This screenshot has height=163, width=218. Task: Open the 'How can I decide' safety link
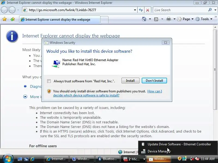tap(107, 93)
